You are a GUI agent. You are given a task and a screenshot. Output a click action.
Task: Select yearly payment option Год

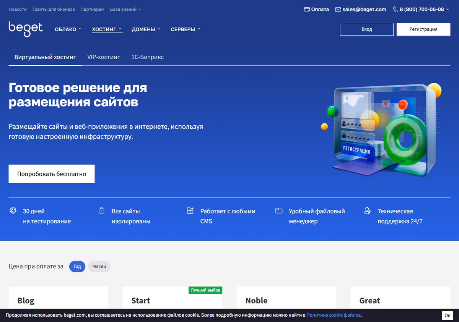point(77,266)
